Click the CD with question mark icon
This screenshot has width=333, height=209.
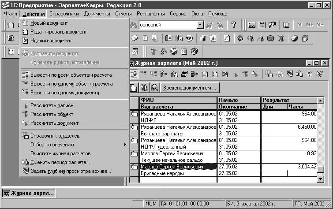click(x=195, y=52)
